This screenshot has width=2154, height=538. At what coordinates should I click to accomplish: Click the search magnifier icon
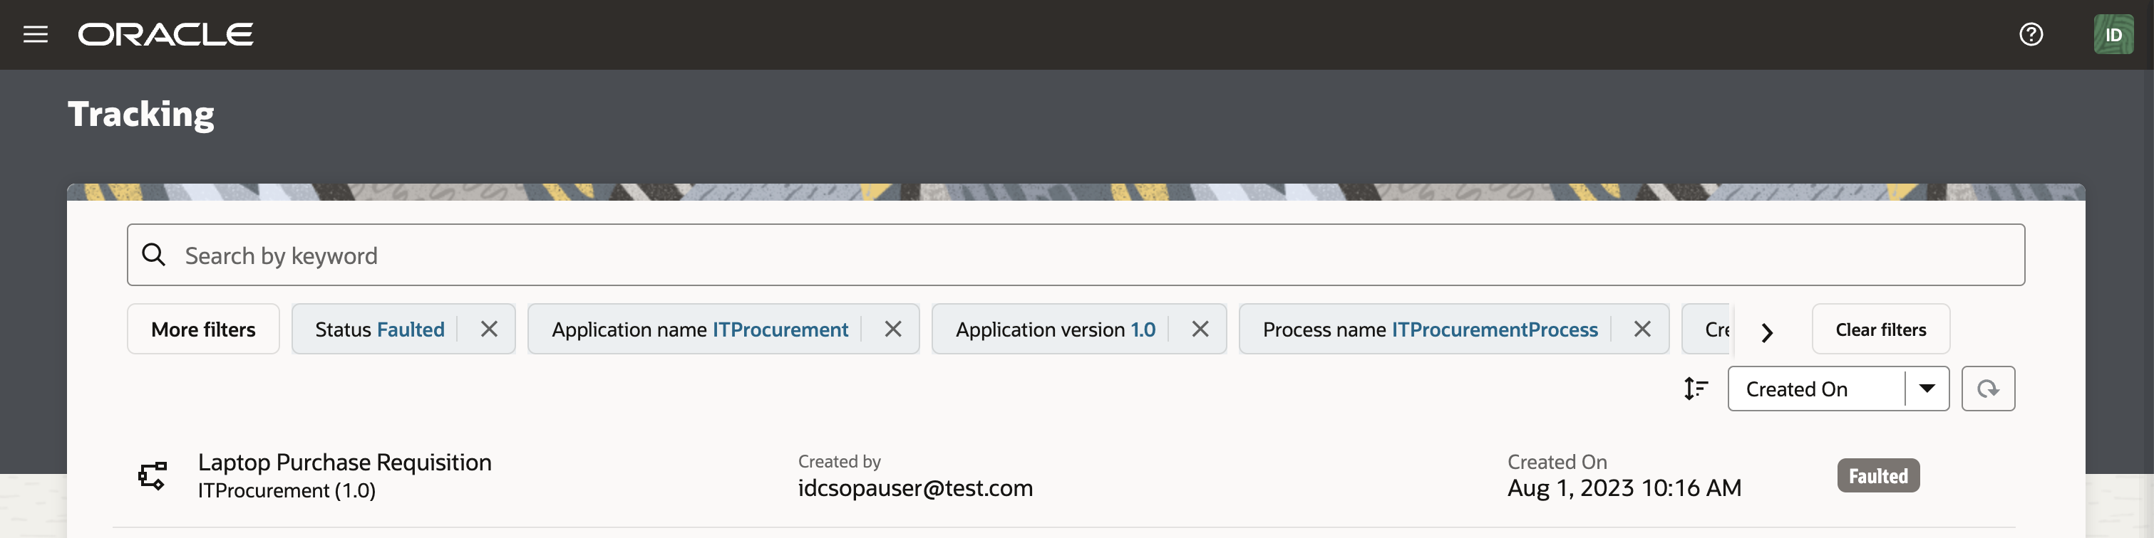click(154, 255)
